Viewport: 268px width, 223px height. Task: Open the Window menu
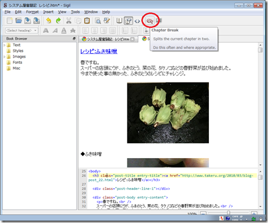coord(91,12)
